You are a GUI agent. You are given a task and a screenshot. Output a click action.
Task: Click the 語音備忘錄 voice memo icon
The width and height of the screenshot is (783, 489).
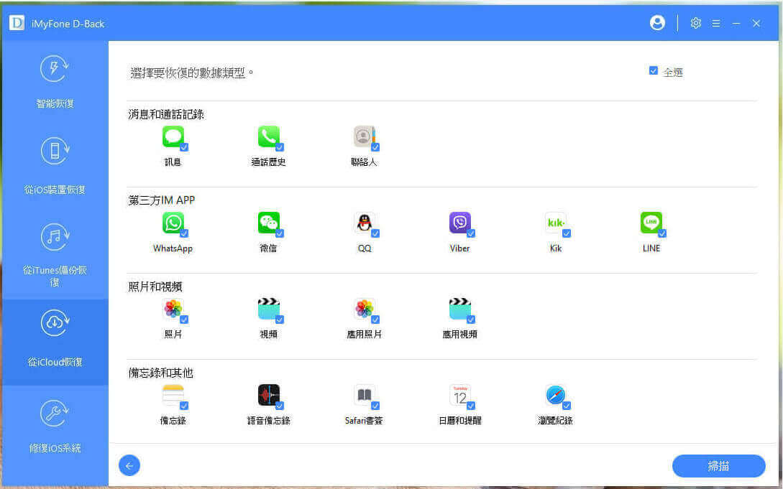coord(269,395)
